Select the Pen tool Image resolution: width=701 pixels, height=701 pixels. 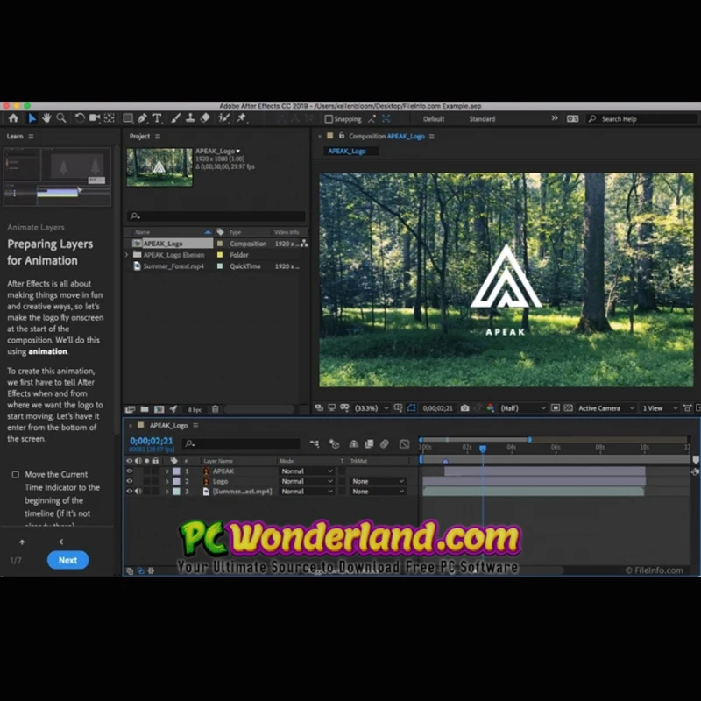(142, 118)
